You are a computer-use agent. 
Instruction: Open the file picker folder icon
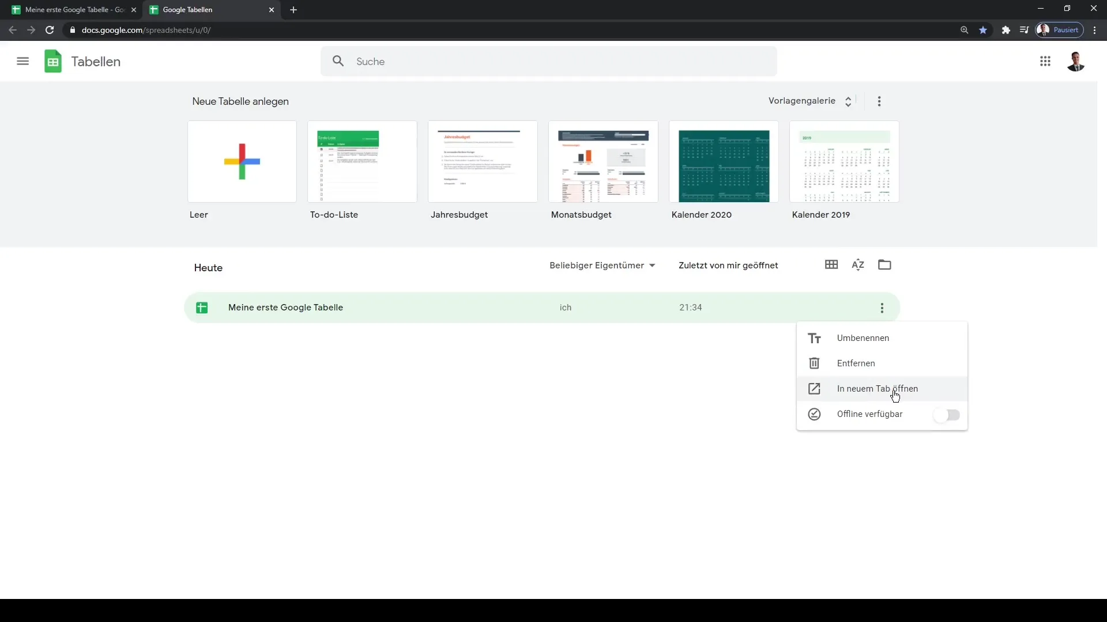[x=884, y=264]
